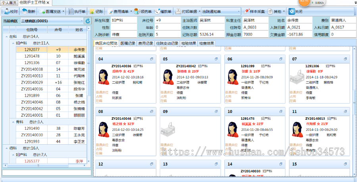357x182 pixels.
Task: Select patient row 1291490 in 骨科
Action: (x=52, y=128)
